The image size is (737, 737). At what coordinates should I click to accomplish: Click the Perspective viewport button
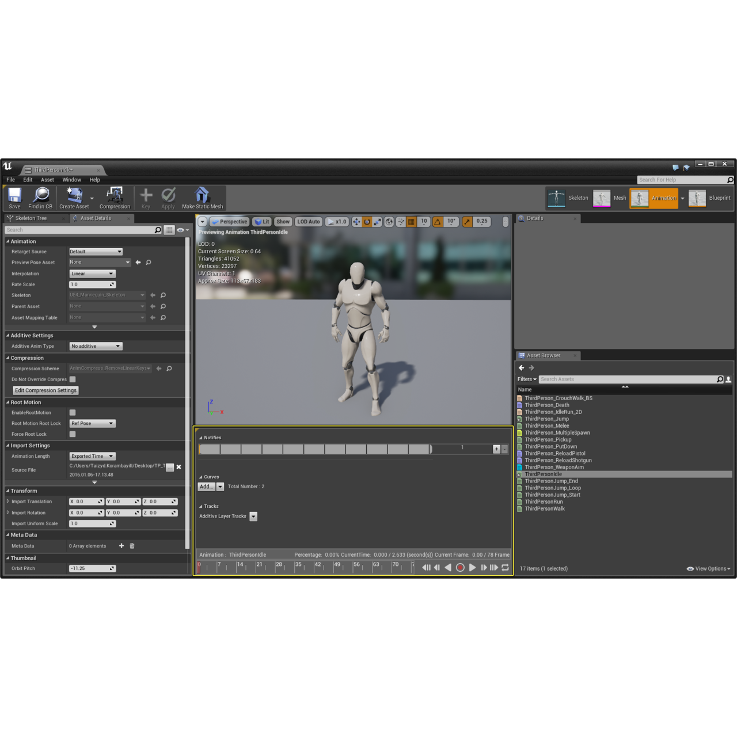[229, 222]
